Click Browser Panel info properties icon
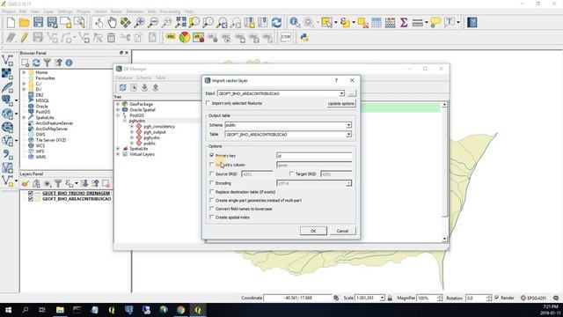The image size is (563, 317). (69, 63)
